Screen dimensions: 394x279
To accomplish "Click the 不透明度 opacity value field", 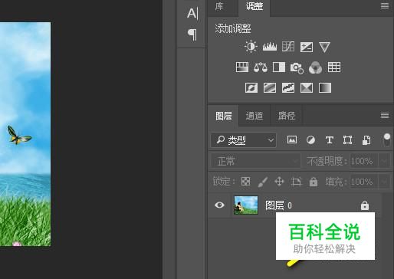I will [363, 161].
